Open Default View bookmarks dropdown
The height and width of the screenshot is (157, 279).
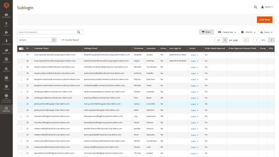tap(227, 32)
